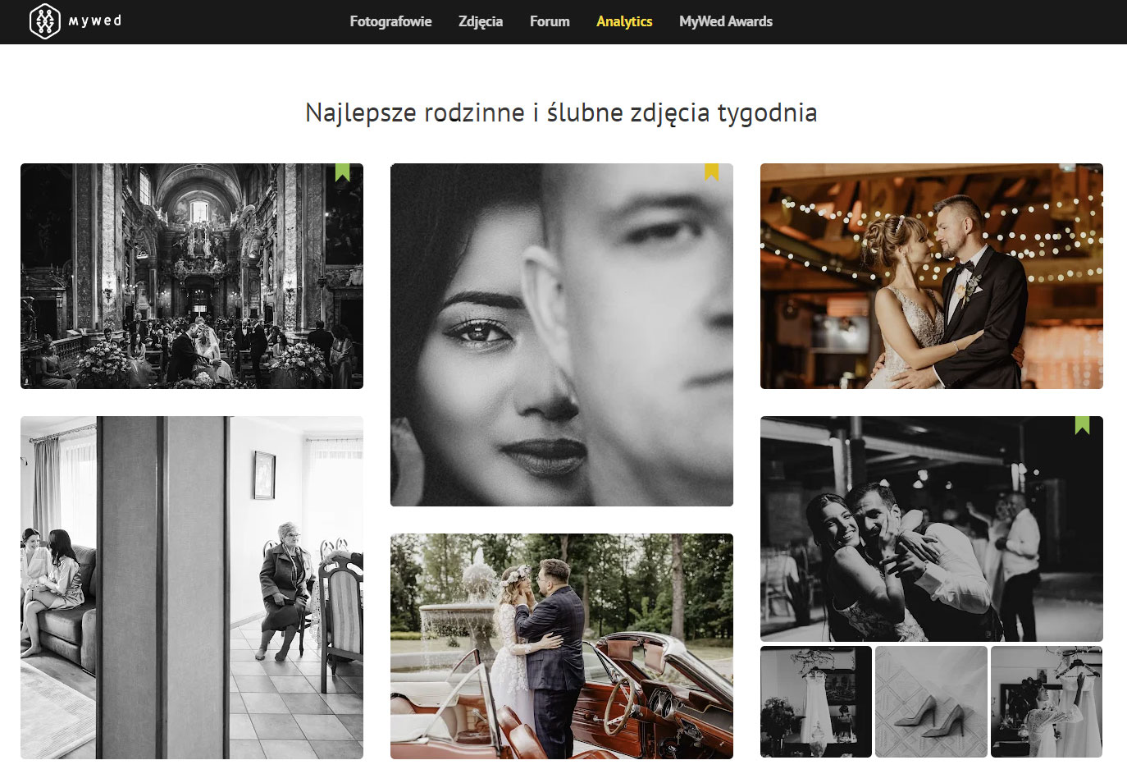Open the couple by vintage convertible photo

[x=561, y=646]
